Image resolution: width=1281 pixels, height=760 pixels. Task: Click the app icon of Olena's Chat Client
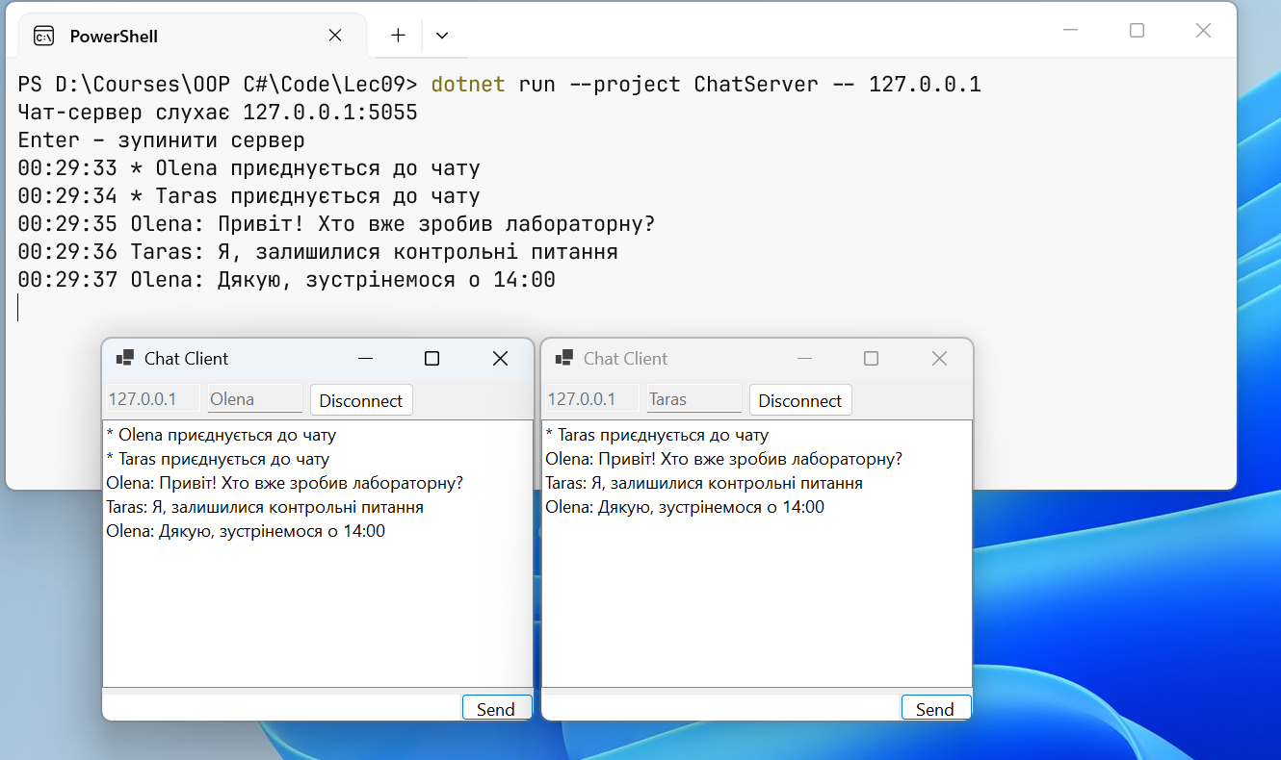point(124,358)
